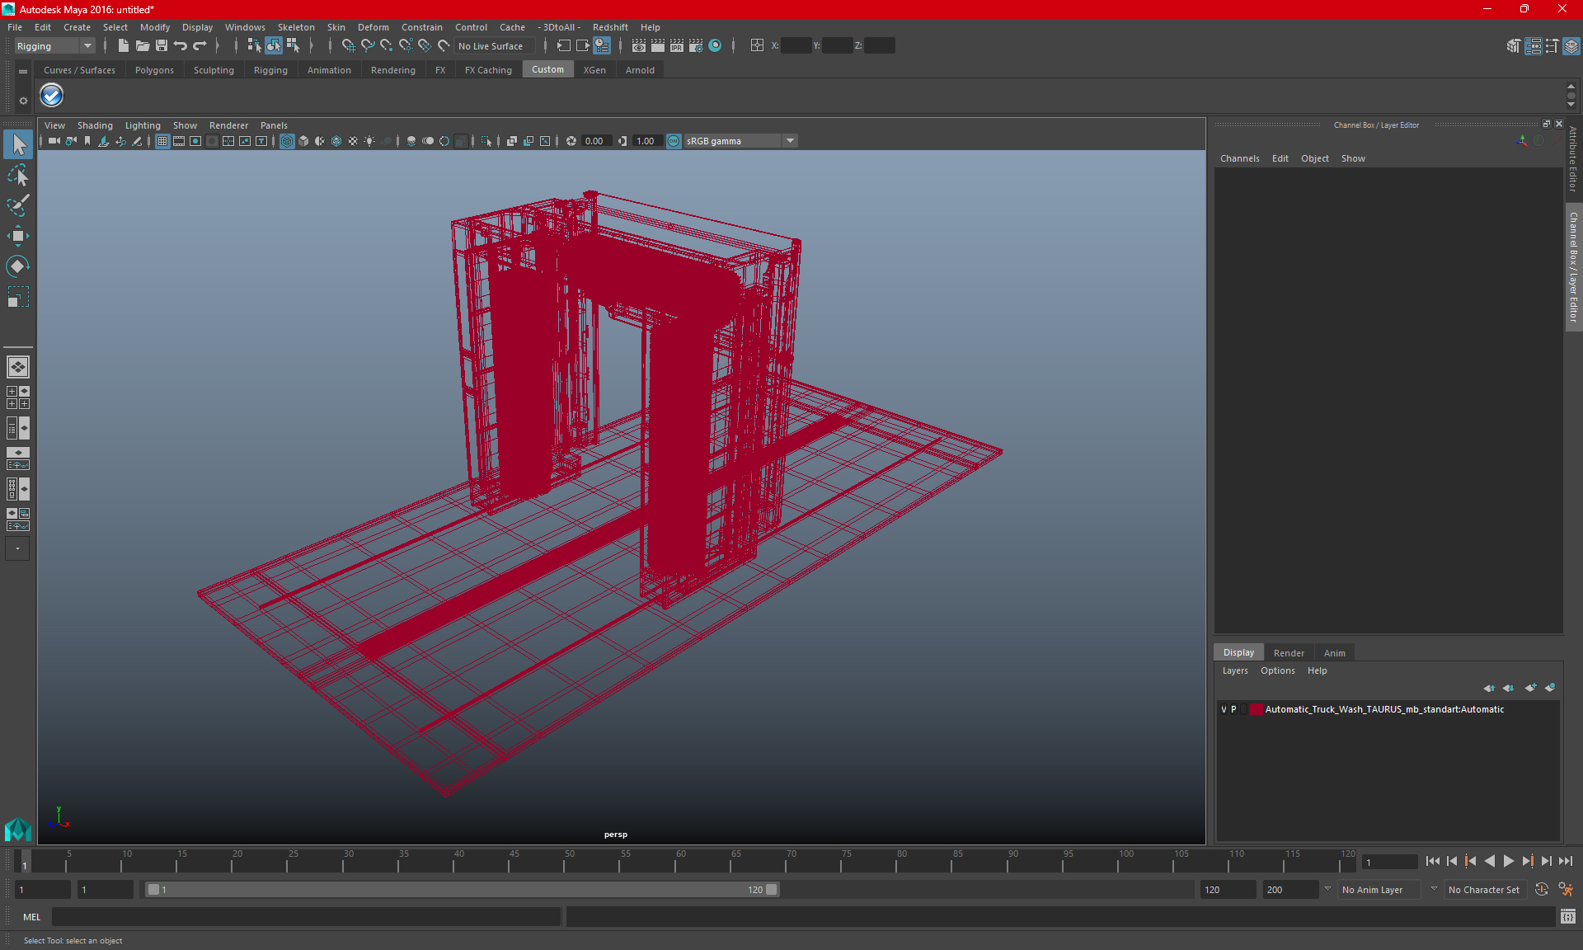Start IPR render
Image resolution: width=1583 pixels, height=950 pixels.
[x=677, y=46]
